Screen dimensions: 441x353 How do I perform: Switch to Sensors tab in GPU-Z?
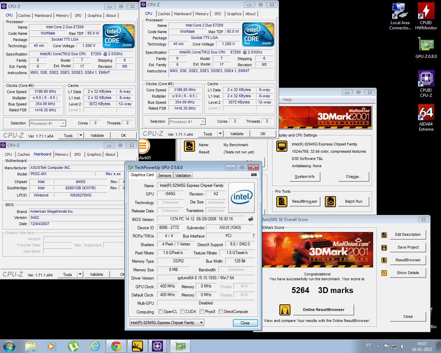pos(165,175)
